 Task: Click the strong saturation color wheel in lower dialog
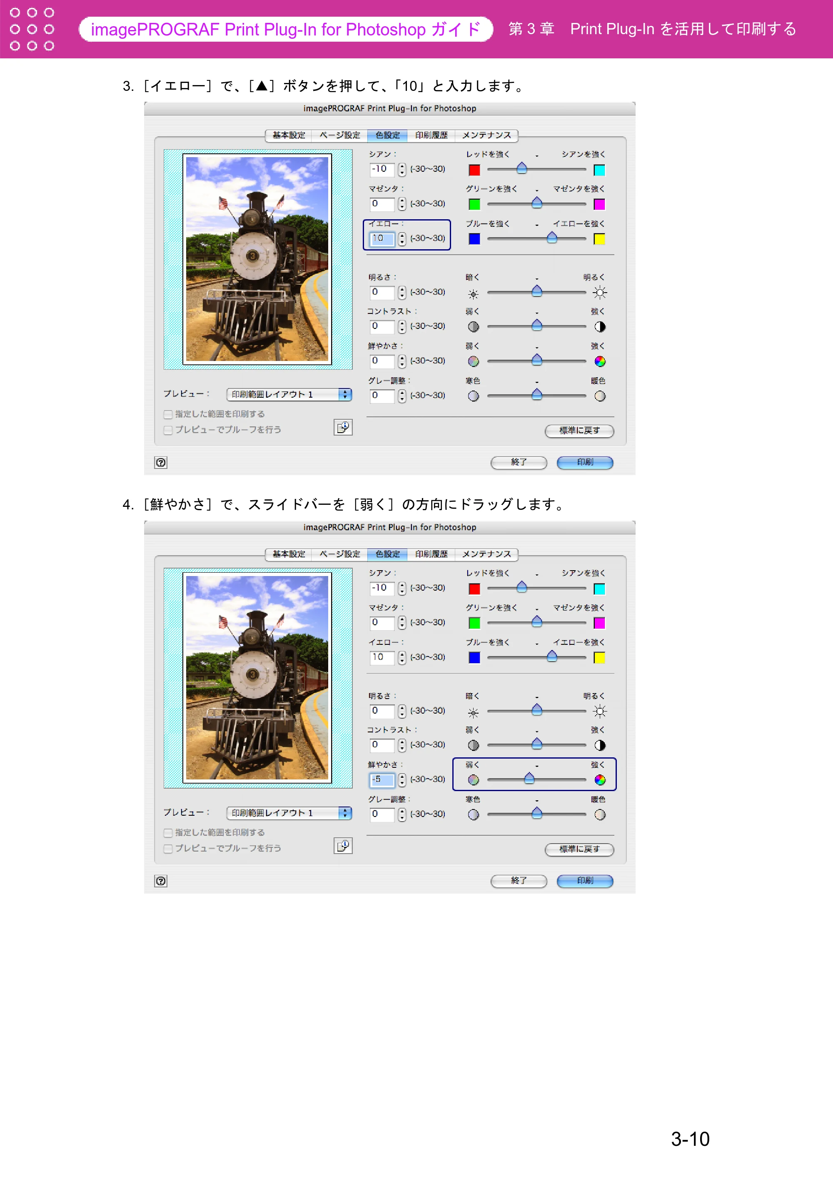click(599, 780)
